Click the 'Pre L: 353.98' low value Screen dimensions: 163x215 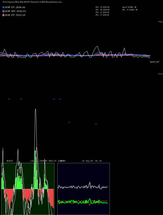pyautogui.click(x=102, y=12)
